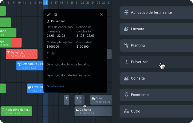Click the tractor icon on Outro bar
The height and width of the screenshot is (123, 193).
click(x=93, y=98)
